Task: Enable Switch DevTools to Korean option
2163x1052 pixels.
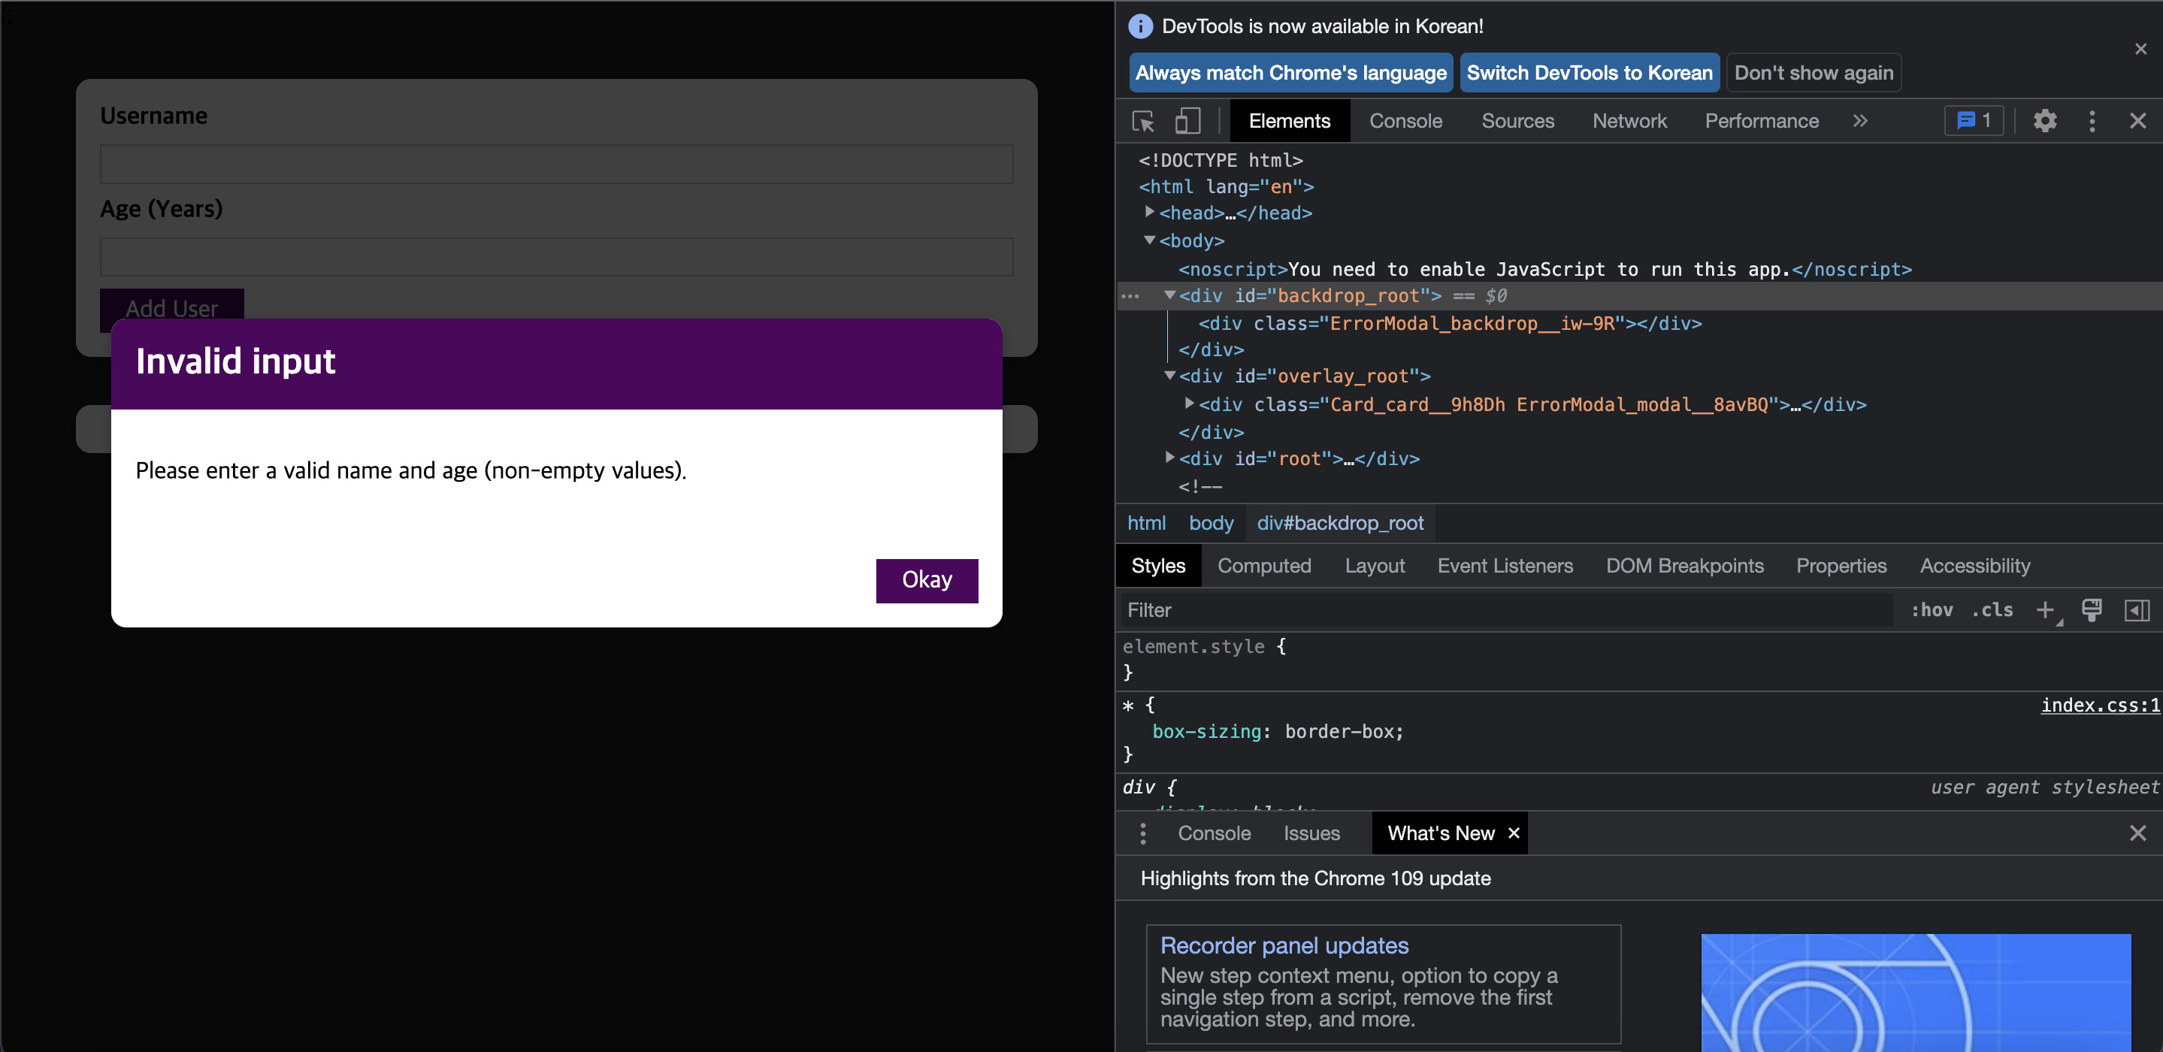Action: click(1589, 73)
